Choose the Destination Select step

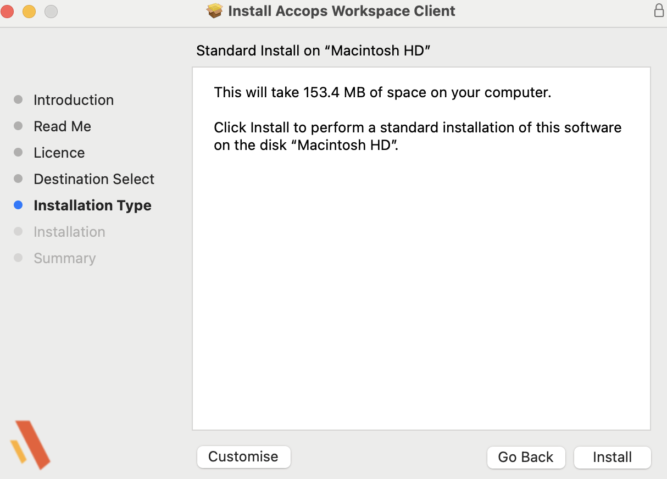pos(94,179)
